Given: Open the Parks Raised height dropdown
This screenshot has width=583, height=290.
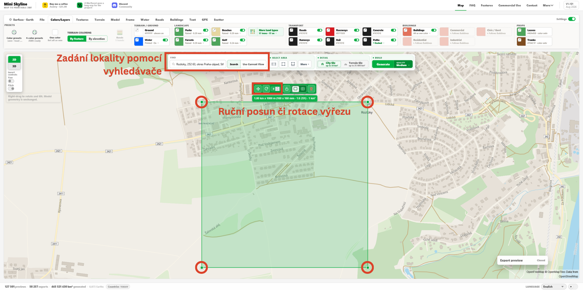Looking at the screenshot, I should tap(194, 33).
